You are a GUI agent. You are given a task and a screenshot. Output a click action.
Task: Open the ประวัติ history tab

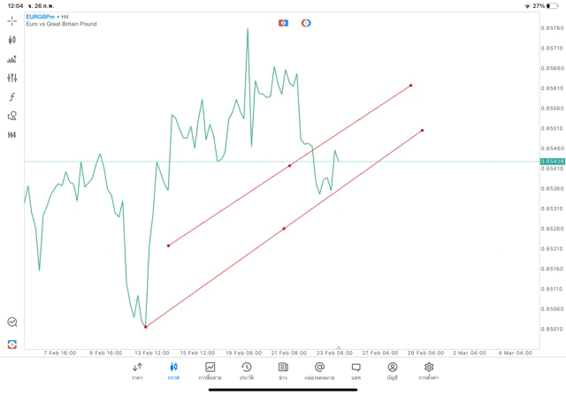click(x=247, y=370)
